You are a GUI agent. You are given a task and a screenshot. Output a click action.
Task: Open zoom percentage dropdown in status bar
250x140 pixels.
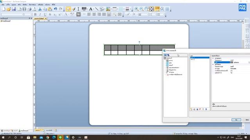(246, 134)
